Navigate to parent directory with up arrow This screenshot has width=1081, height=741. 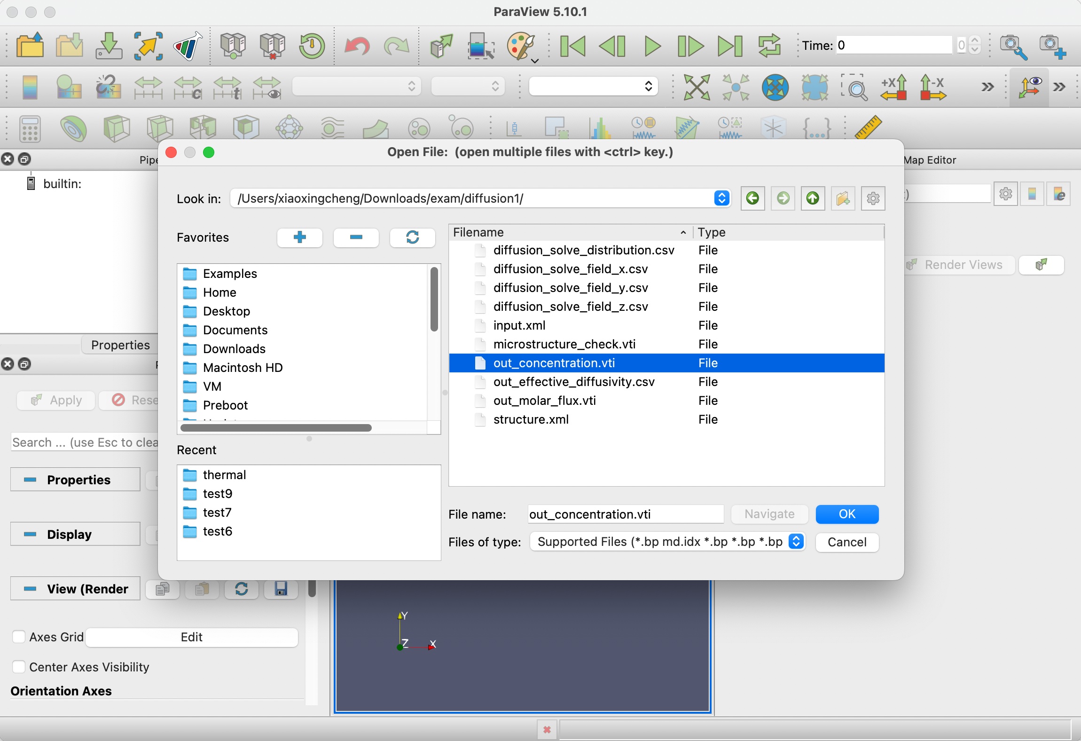(813, 198)
